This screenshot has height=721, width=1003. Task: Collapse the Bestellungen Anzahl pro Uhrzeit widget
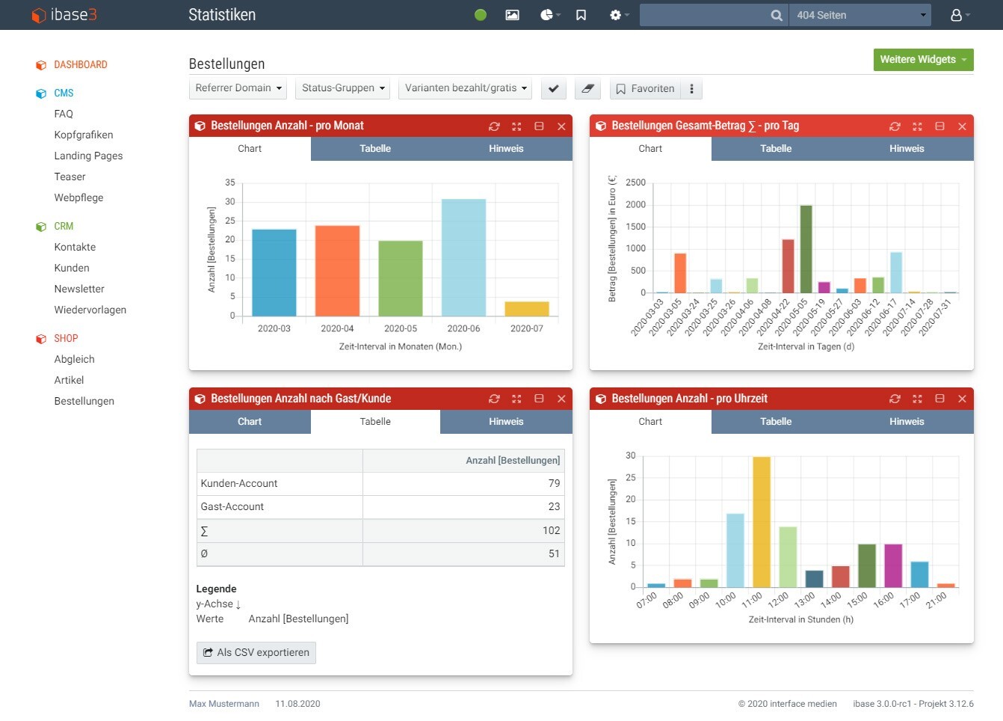pos(939,399)
